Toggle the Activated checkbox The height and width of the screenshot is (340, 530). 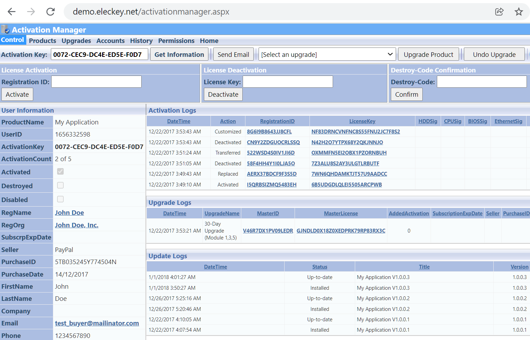point(60,172)
